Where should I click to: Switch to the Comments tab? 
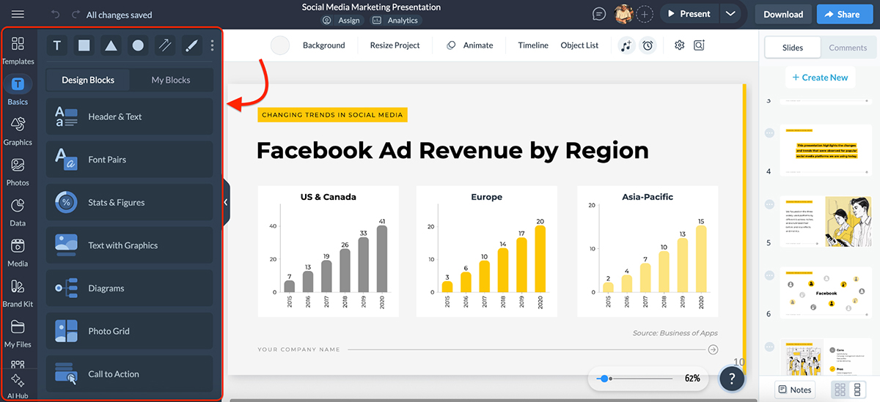848,48
